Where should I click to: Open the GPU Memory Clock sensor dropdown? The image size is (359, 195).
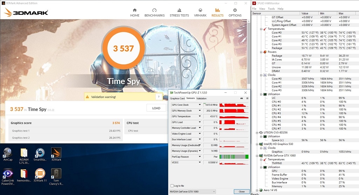[x=199, y=111]
